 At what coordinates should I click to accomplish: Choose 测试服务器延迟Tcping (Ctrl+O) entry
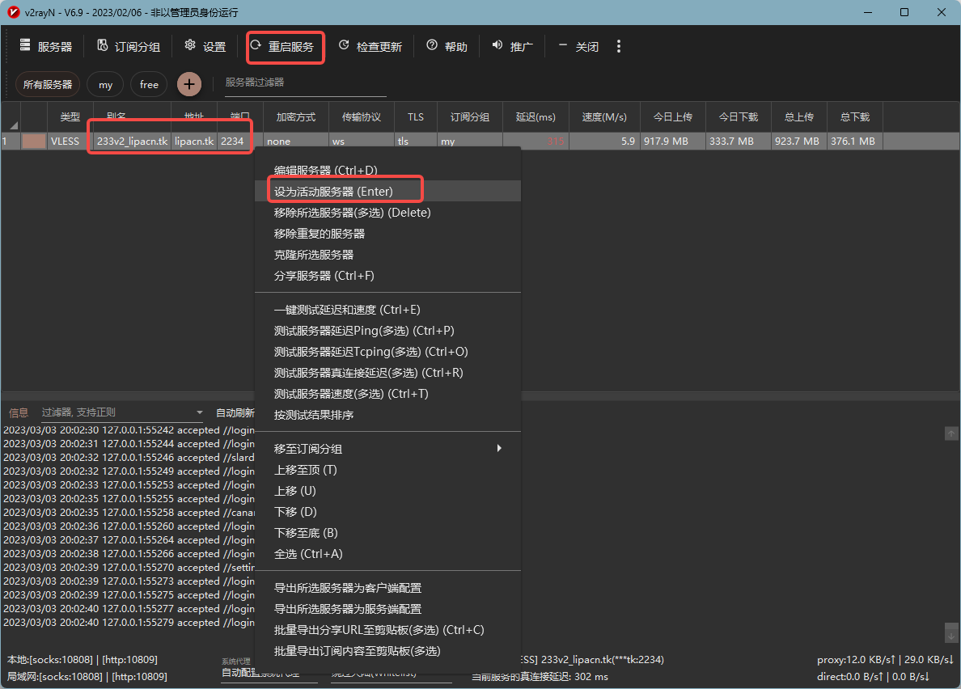(387, 352)
